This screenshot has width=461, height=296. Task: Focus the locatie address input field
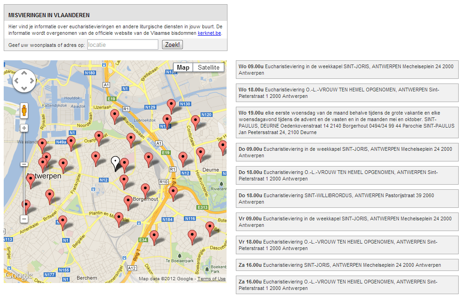tap(123, 45)
